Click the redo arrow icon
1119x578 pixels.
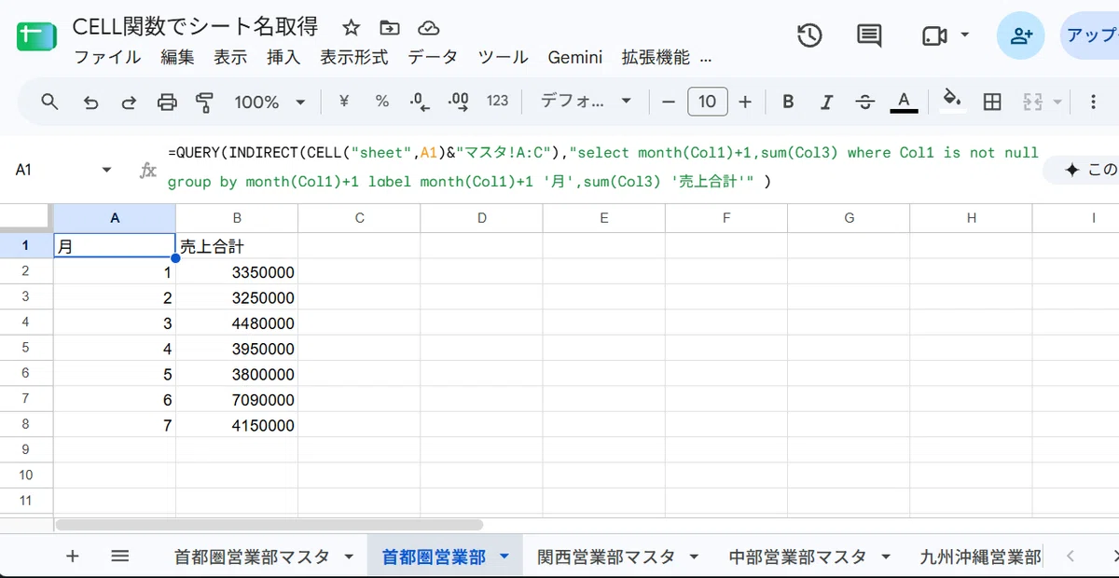(x=129, y=103)
